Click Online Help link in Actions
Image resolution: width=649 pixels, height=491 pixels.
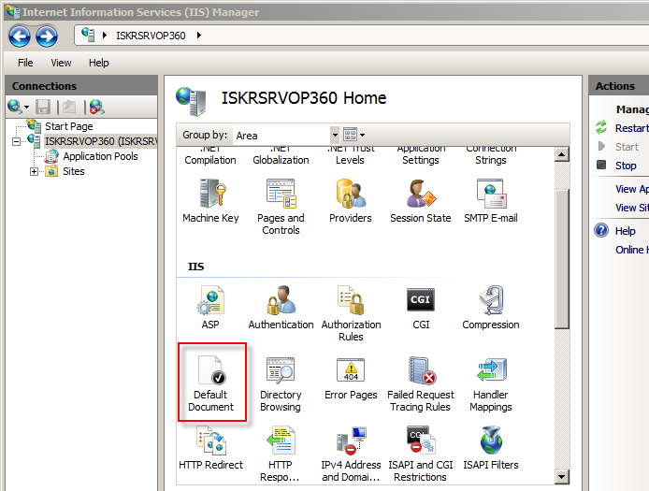631,250
